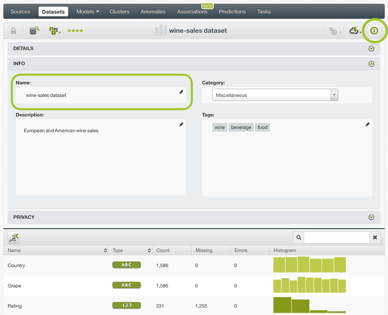Screen dimensions: 388x315
Task: Expand the PRIVACY section
Action: [x=371, y=217]
